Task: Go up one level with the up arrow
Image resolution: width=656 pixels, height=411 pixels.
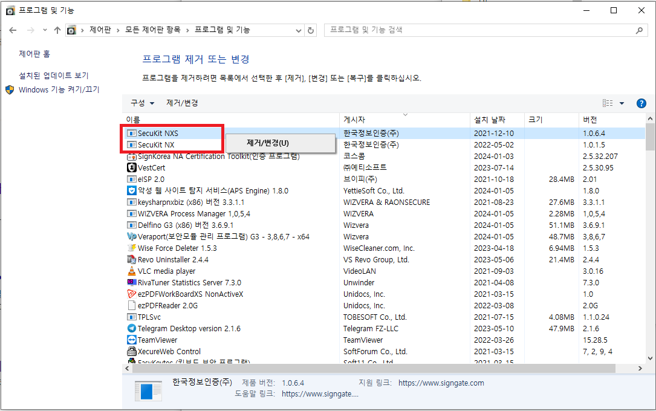Action: (x=57, y=30)
